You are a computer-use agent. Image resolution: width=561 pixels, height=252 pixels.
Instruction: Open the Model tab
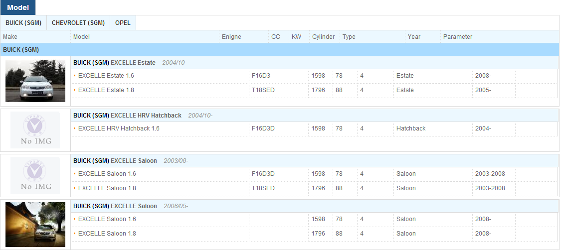(18, 7)
